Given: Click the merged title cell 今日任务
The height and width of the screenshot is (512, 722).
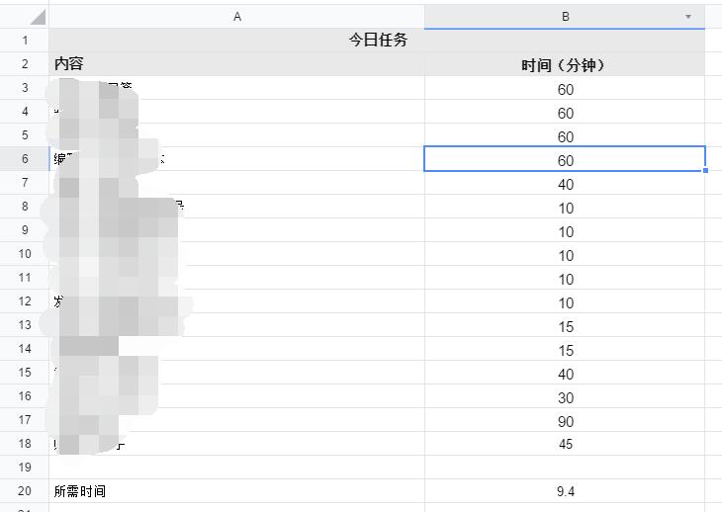Looking at the screenshot, I should click(x=377, y=40).
